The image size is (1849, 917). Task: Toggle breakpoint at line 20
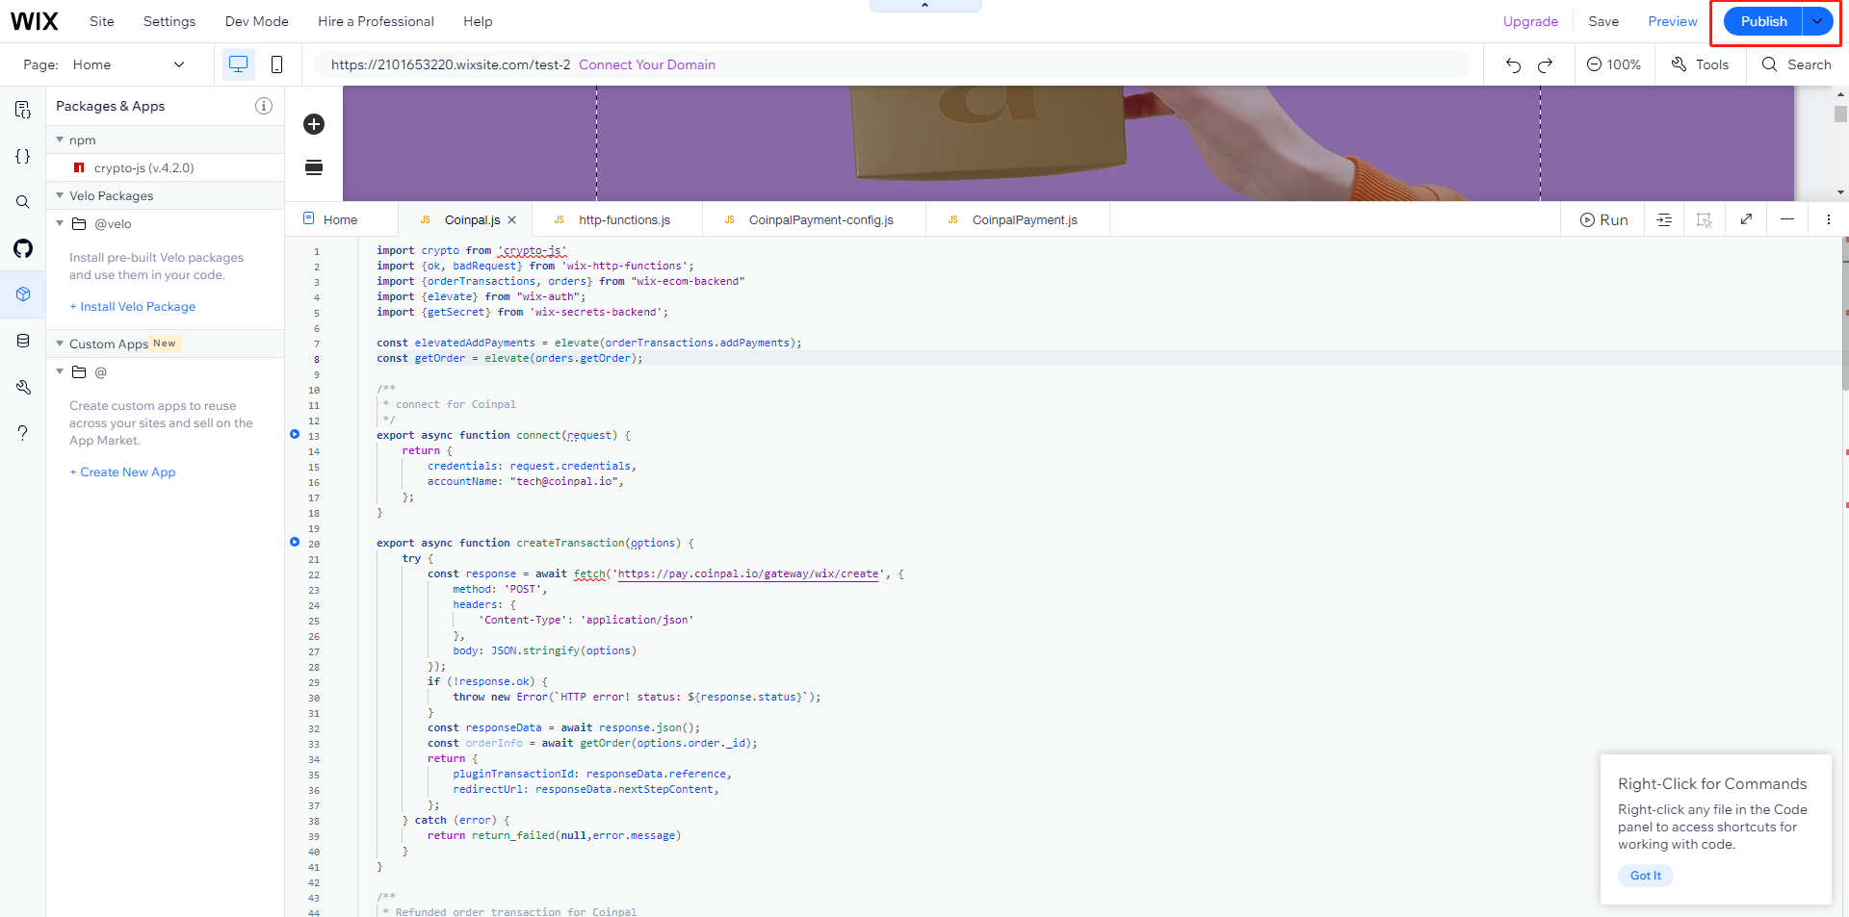click(x=295, y=542)
